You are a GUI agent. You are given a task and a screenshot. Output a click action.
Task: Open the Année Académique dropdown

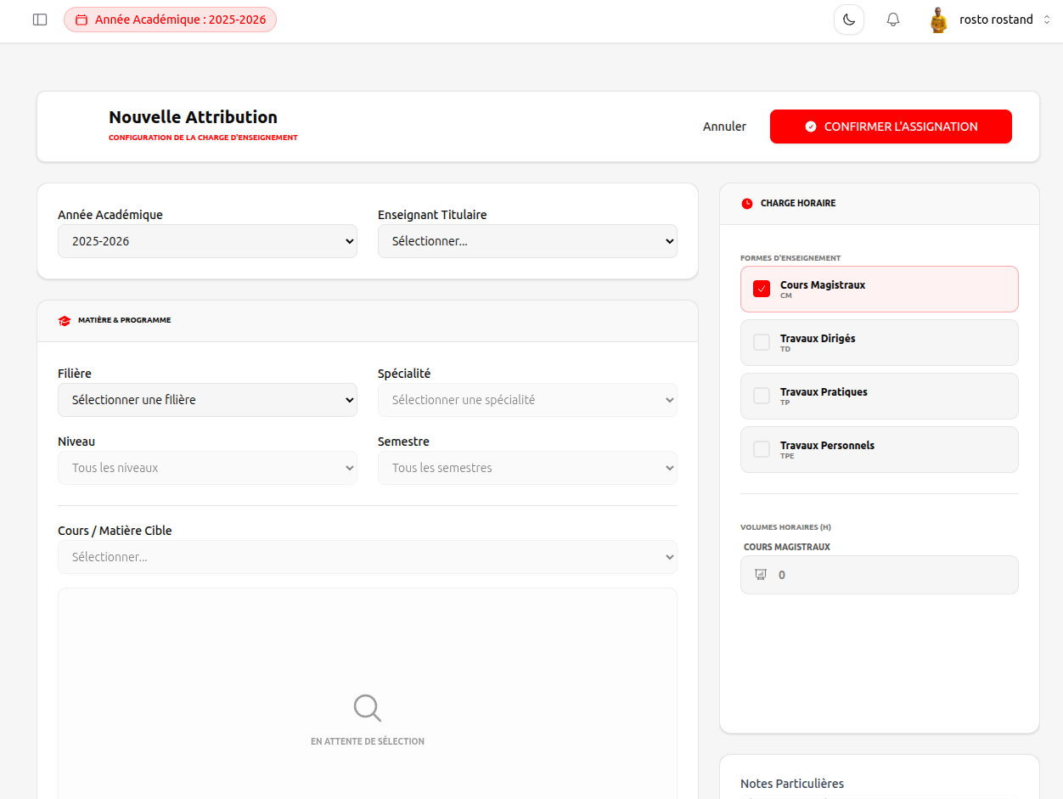[x=207, y=241]
